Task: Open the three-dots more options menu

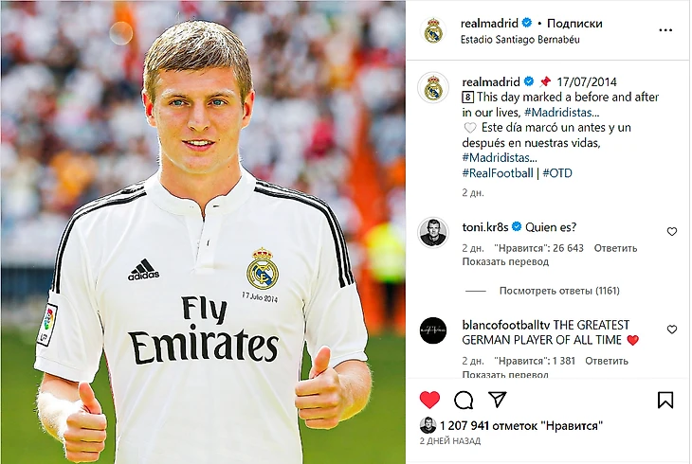Action: coord(665,30)
